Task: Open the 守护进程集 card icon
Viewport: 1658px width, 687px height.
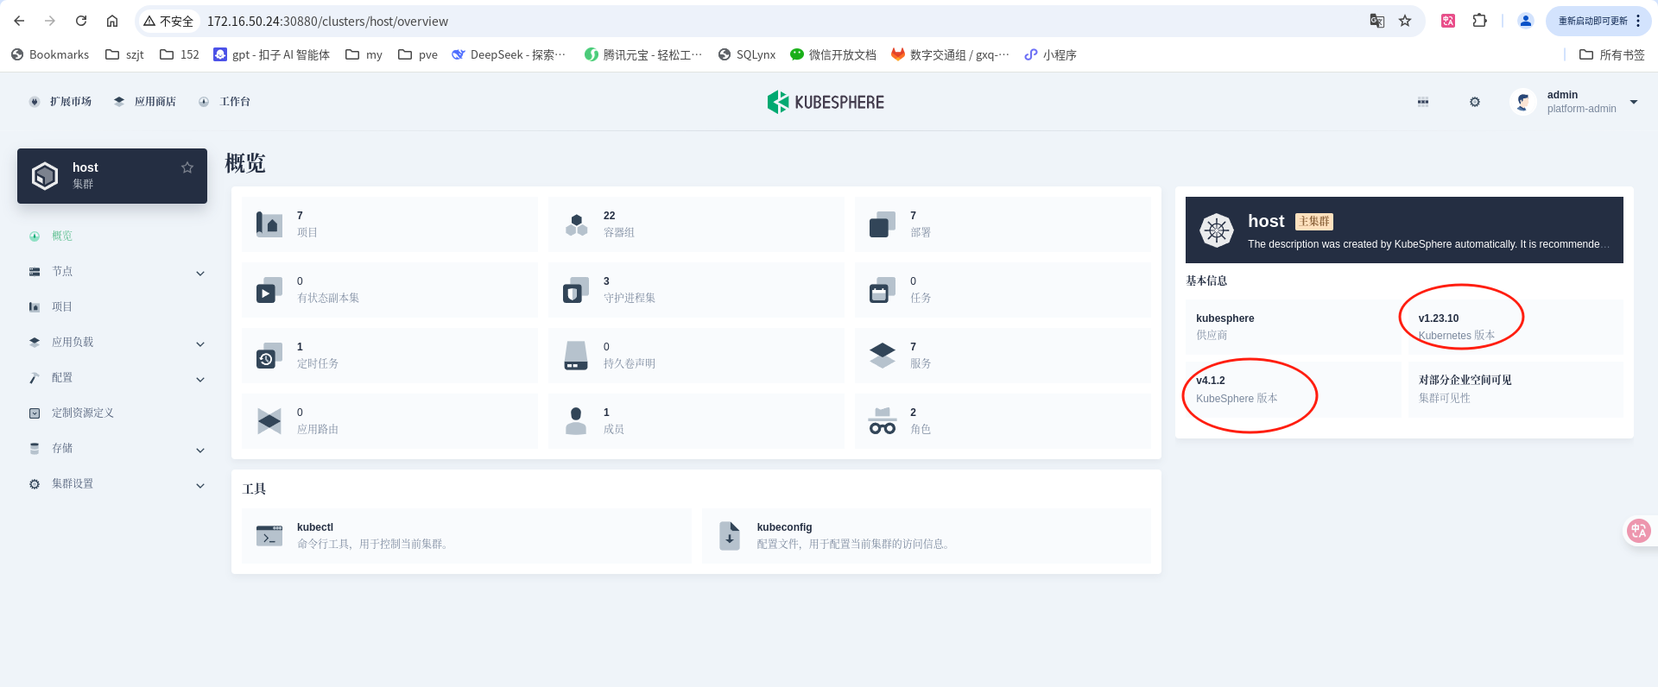Action: (576, 290)
